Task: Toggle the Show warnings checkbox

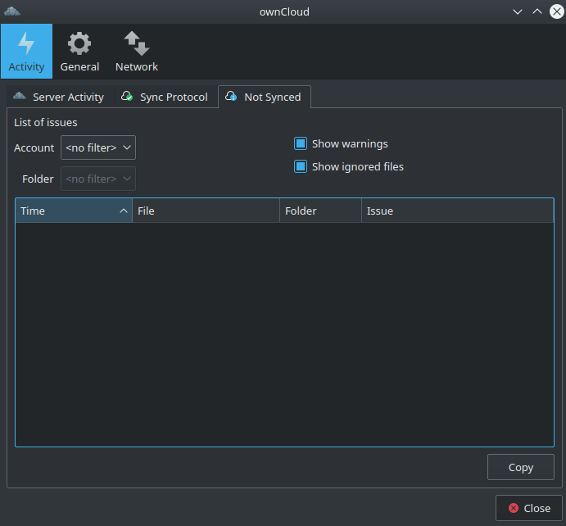Action: tap(301, 143)
